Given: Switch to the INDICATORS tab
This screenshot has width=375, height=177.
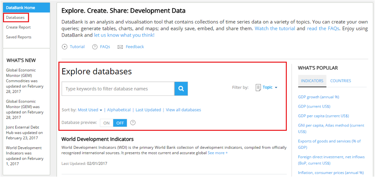Looking at the screenshot, I should click(x=312, y=81).
